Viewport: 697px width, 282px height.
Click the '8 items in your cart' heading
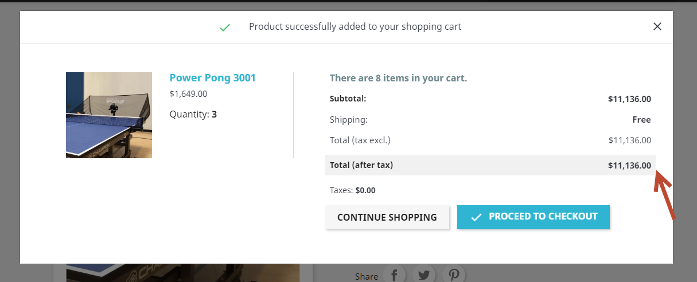click(x=398, y=78)
